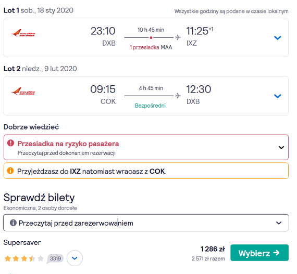This screenshot has height=274, width=297.
Task: Click the Air India logo on Lot 1
Action: pyautogui.click(x=23, y=33)
